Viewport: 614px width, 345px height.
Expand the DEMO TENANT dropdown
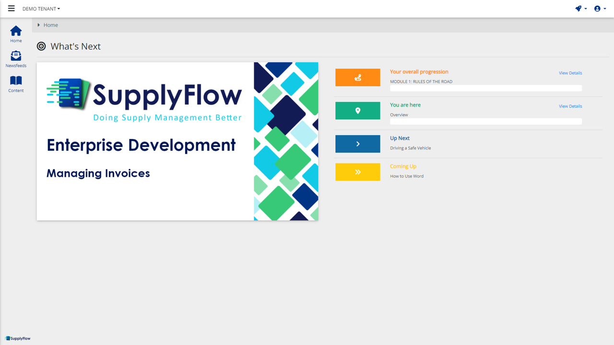point(41,9)
